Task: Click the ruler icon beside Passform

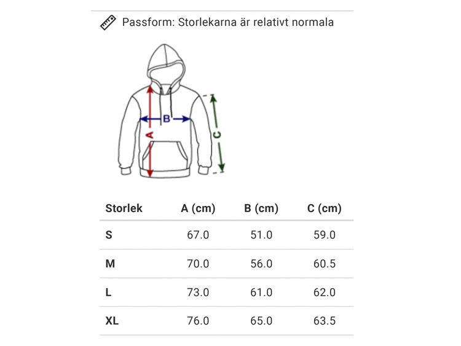Action: (x=108, y=23)
